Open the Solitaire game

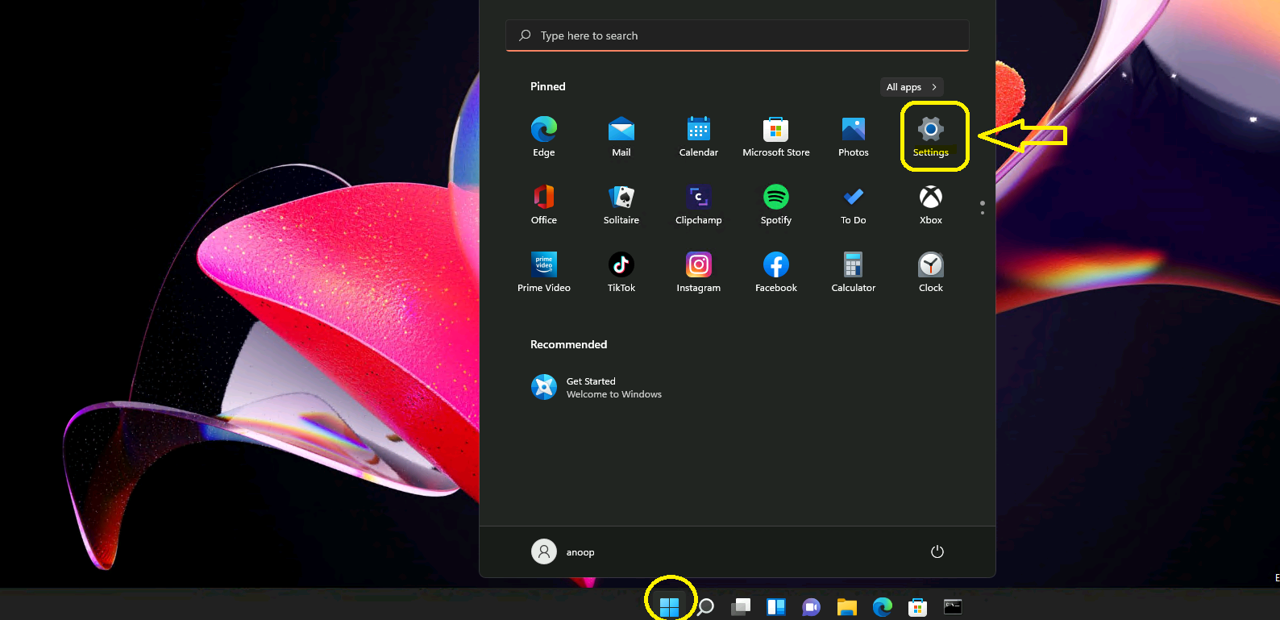(621, 205)
